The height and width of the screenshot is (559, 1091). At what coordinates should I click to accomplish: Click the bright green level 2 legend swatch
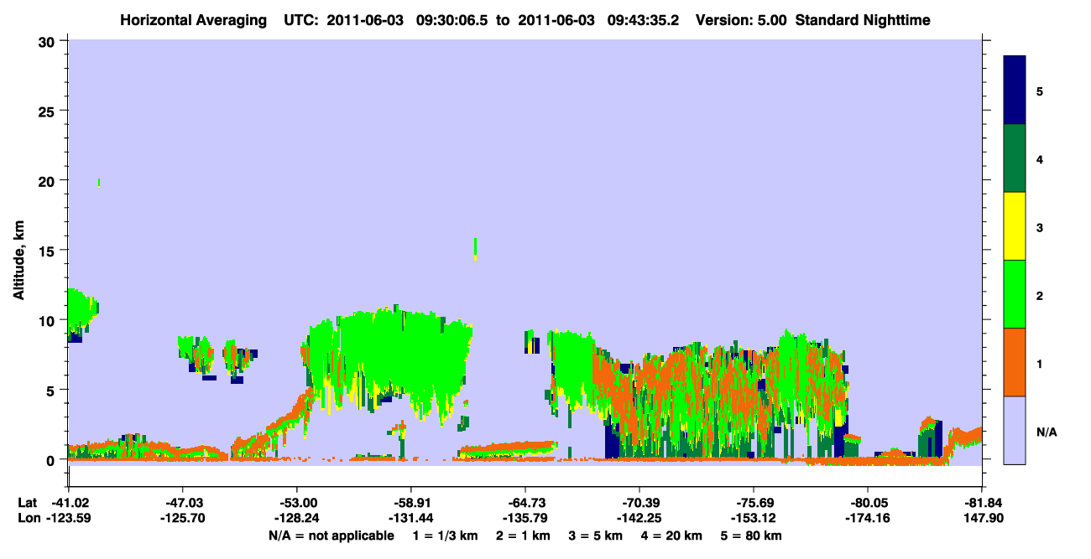point(1015,294)
